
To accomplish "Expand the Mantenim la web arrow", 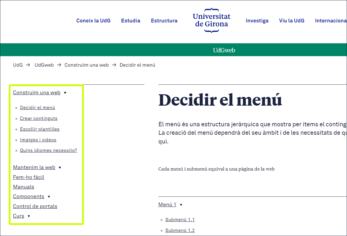I will click(60, 168).
